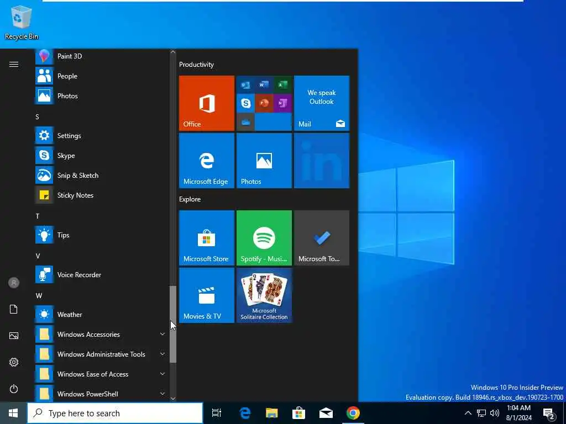Open Photos in the app list
566x424 pixels.
pos(101,96)
